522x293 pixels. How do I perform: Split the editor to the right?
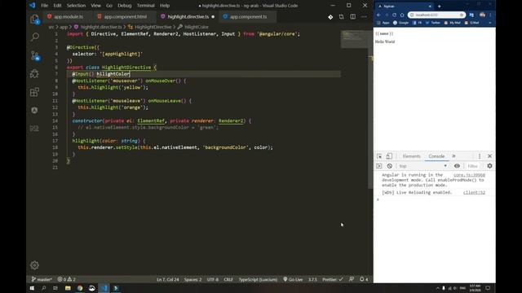(352, 16)
